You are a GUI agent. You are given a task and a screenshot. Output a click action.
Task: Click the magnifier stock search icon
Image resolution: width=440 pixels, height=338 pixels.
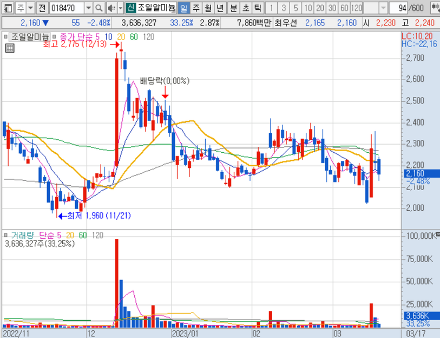tap(99, 8)
